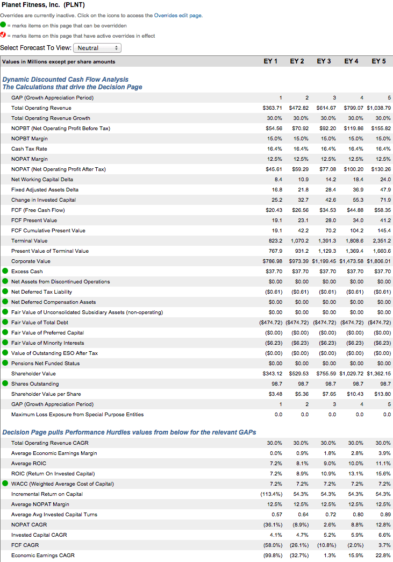Click override icon for Fair Value of Unconsolidated Subsidiary Assets
This screenshot has width=393, height=562.
tap(5, 312)
